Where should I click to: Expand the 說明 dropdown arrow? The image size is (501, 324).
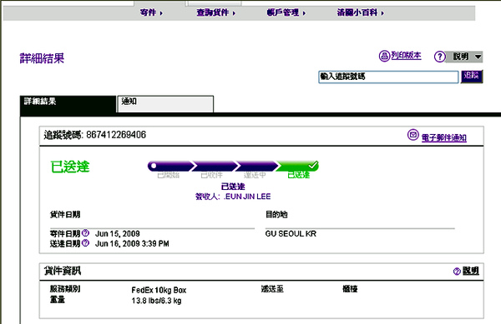pyautogui.click(x=478, y=57)
